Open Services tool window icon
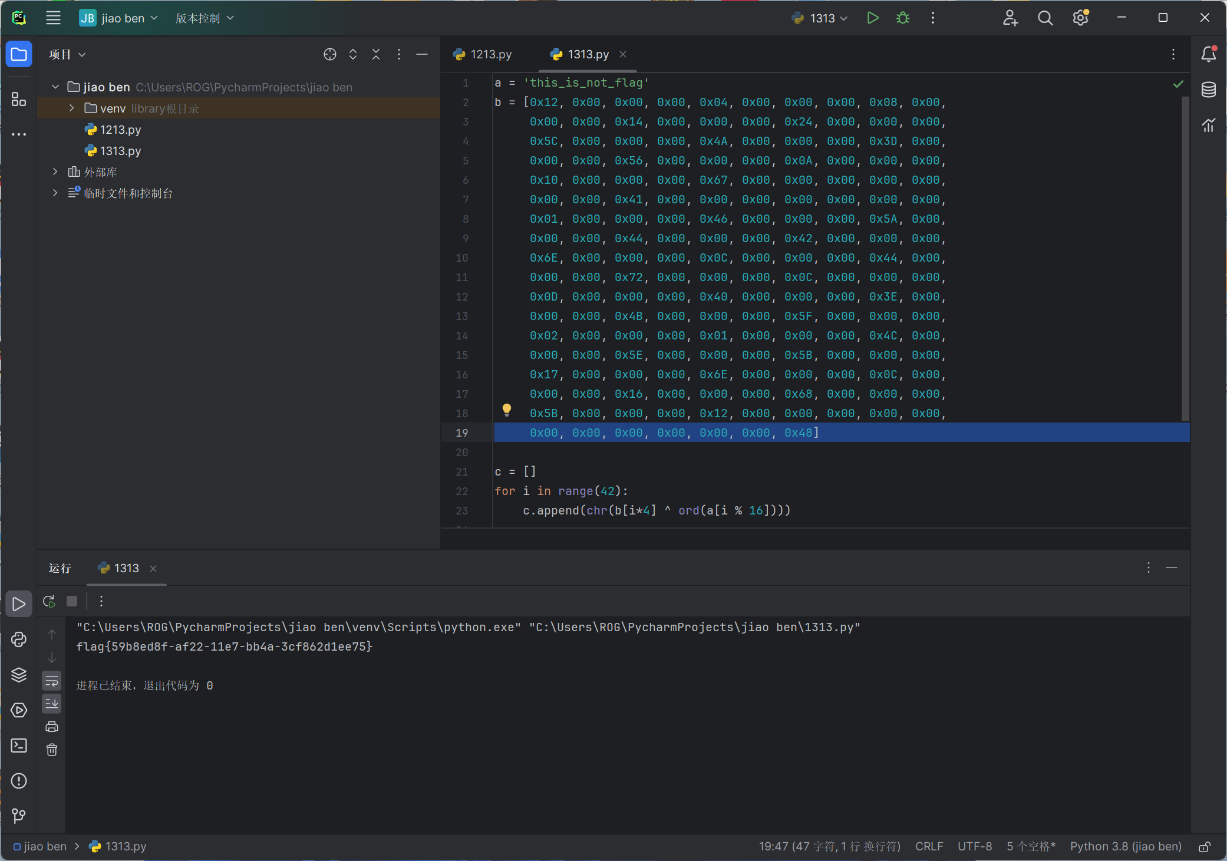Image resolution: width=1227 pixels, height=861 pixels. point(19,710)
